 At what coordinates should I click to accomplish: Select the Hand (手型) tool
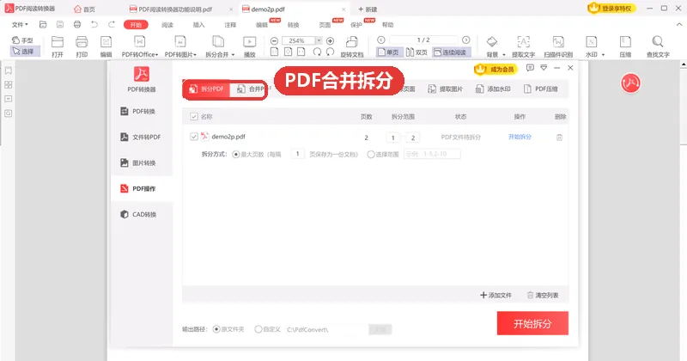point(22,40)
